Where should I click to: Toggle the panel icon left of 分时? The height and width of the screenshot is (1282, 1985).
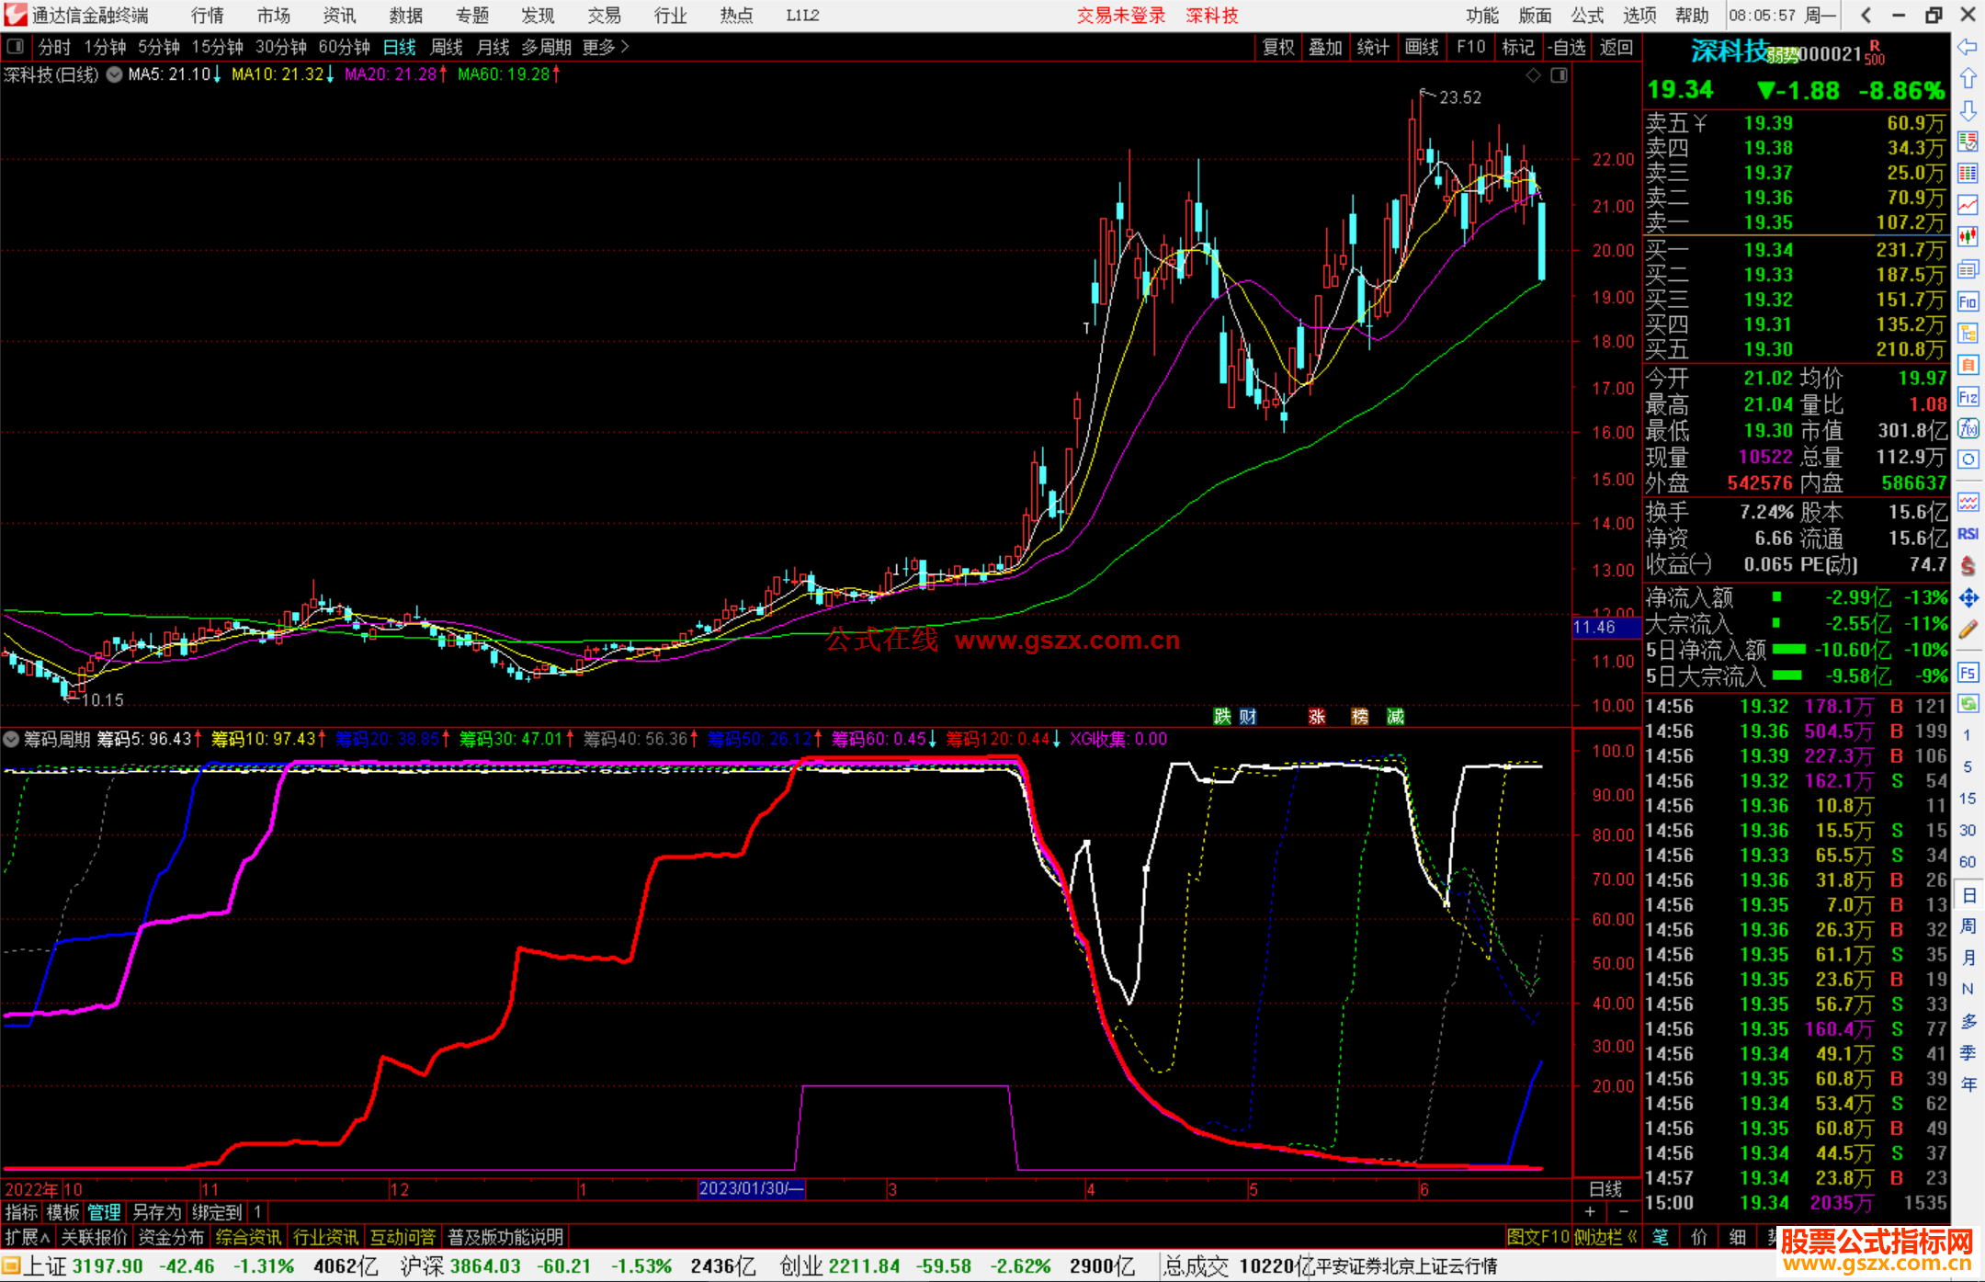click(x=15, y=46)
